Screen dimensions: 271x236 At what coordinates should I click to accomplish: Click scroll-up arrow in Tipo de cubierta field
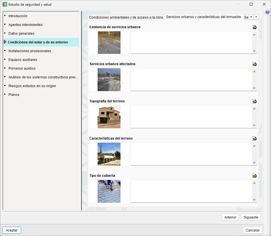coord(254,183)
